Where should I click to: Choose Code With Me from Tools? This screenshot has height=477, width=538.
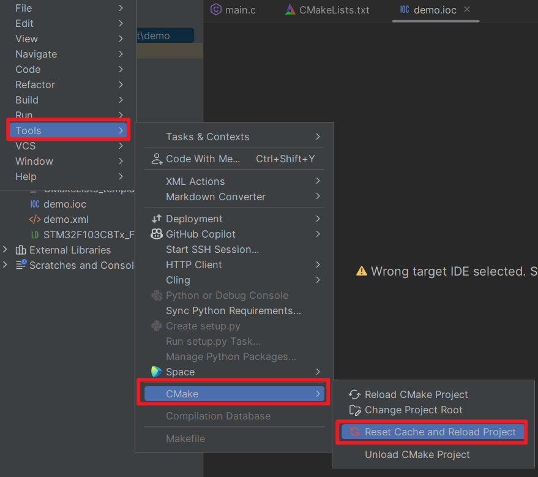(x=234, y=159)
